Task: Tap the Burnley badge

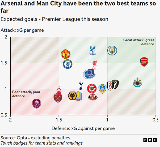Action: (37, 103)
